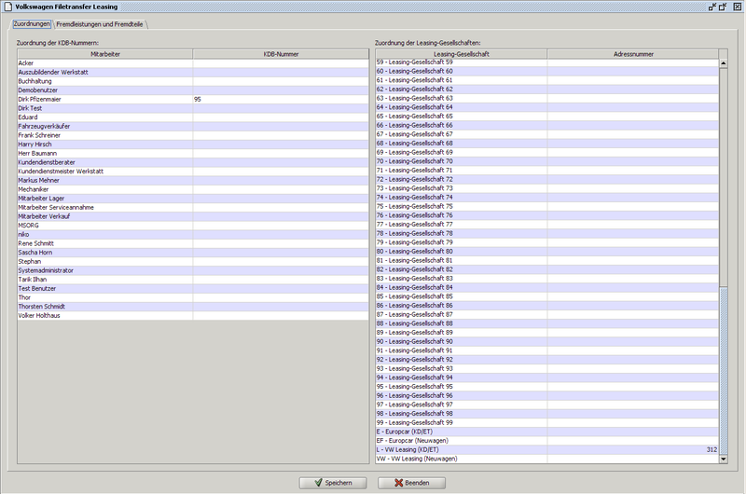Click the scrollbar up arrow in leasing list
Screen dimensions: 746x494
pyautogui.click(x=724, y=63)
